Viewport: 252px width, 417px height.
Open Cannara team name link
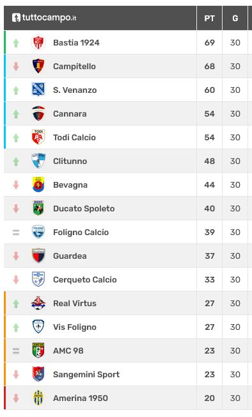pyautogui.click(x=70, y=113)
